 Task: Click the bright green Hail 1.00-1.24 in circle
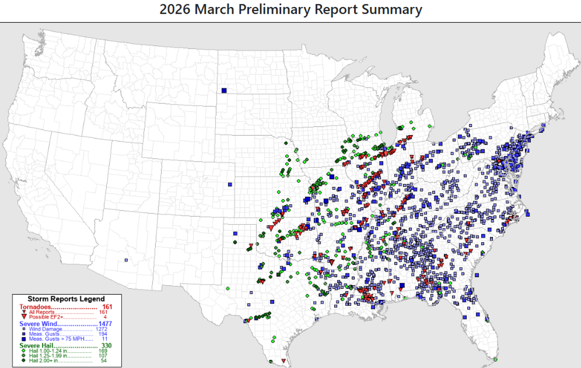[23, 350]
